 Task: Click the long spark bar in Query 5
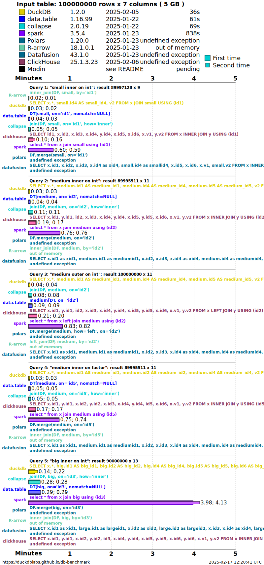(x=114, y=503)
